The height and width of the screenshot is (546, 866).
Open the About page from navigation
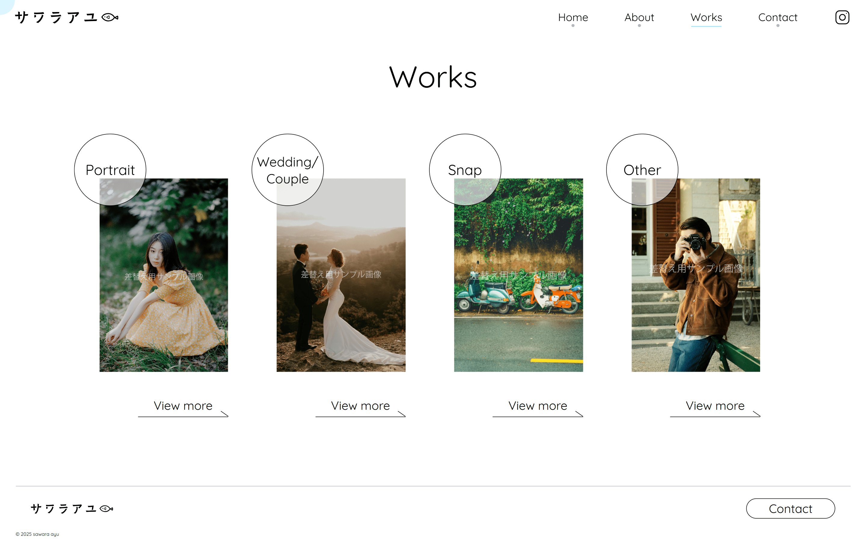639,17
